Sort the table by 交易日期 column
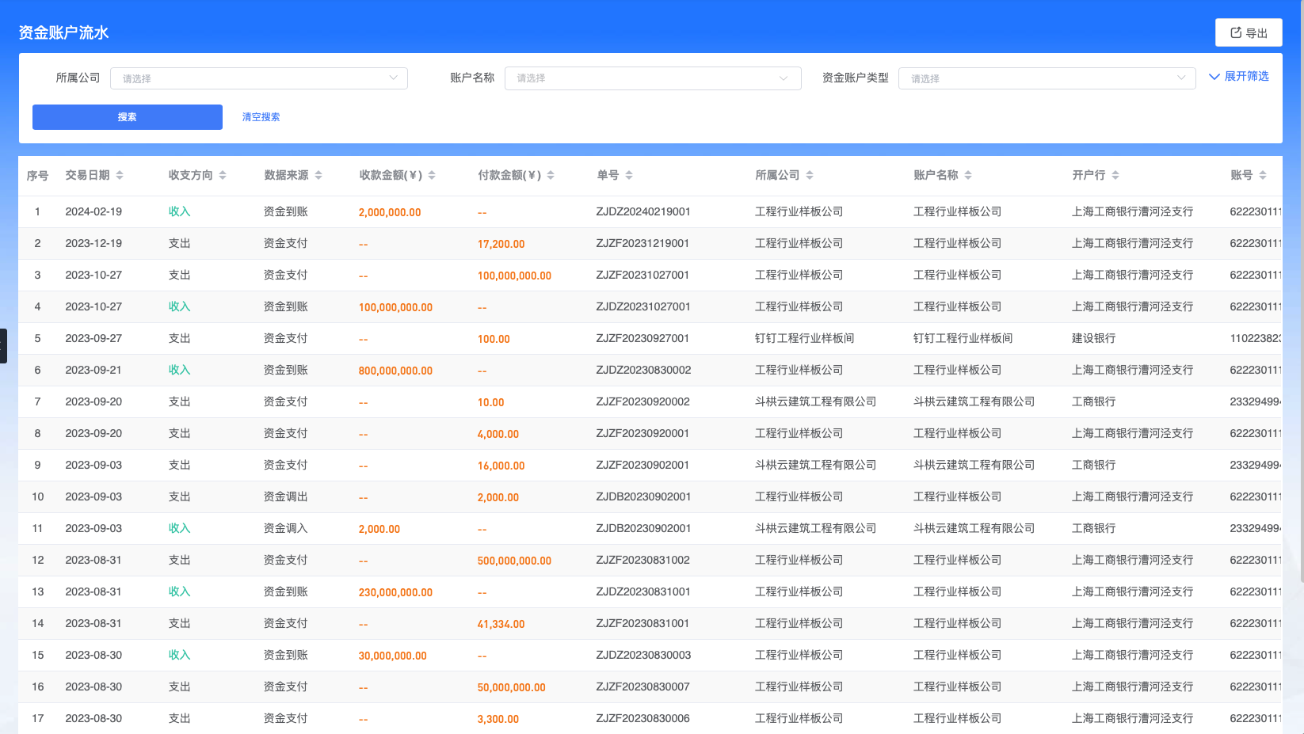This screenshot has height=734, width=1304. pos(120,175)
